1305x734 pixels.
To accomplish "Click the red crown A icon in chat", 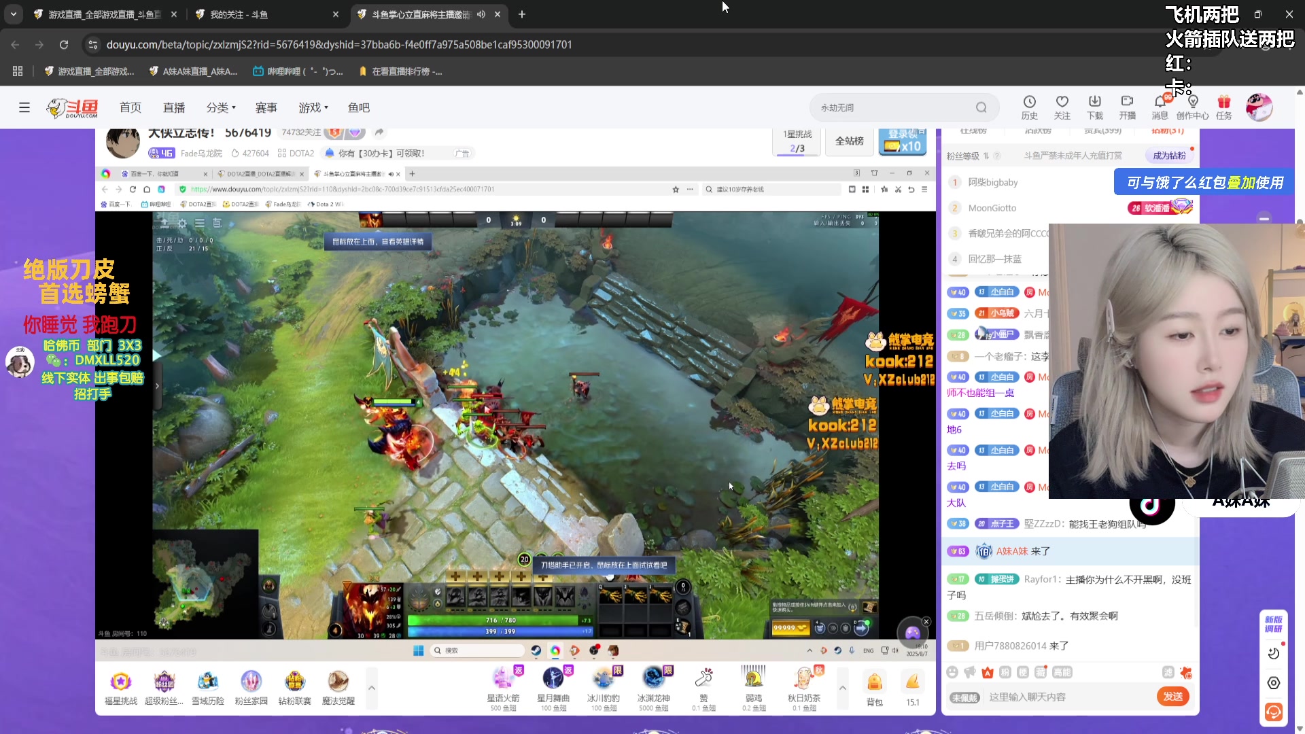I will click(x=988, y=672).
